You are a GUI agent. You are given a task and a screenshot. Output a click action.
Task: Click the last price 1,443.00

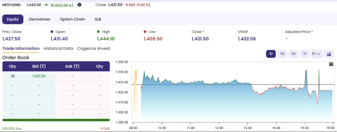[x=34, y=5]
